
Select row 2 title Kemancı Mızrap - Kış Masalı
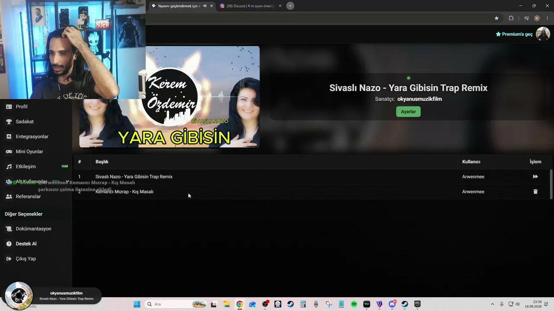(124, 192)
